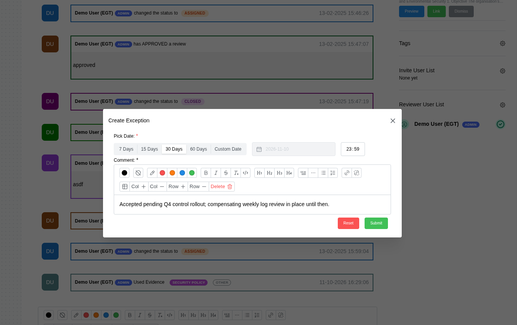
Task: Add a table column with Col plus
Action: (x=139, y=187)
